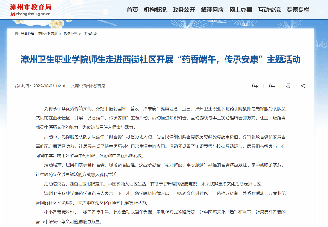The width and height of the screenshot is (328, 227).
Task: Click the home icon in breadcrumb
Action: point(17,34)
